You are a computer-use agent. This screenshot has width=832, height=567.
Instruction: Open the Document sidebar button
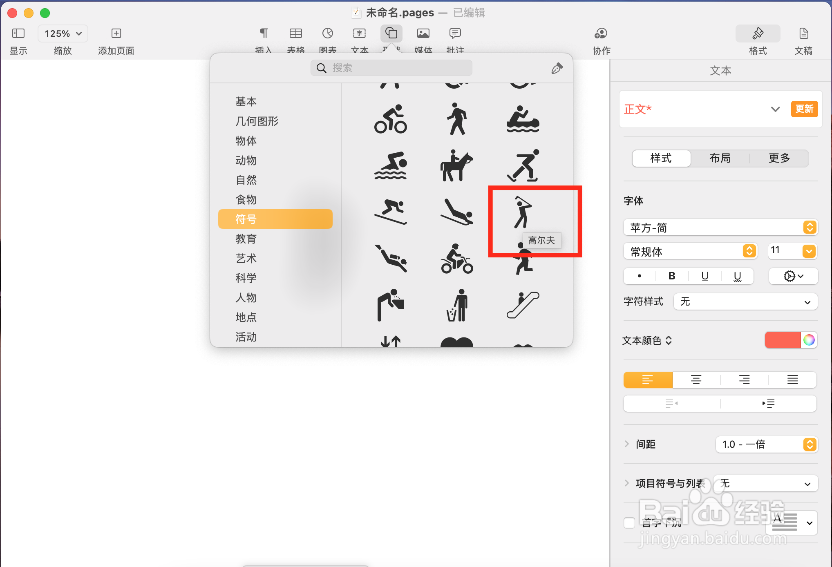click(x=803, y=33)
